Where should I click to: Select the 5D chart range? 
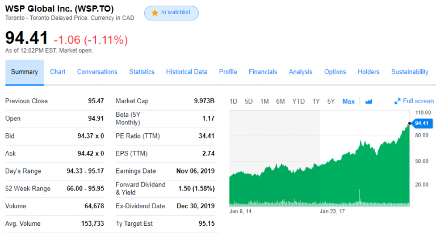(249, 102)
